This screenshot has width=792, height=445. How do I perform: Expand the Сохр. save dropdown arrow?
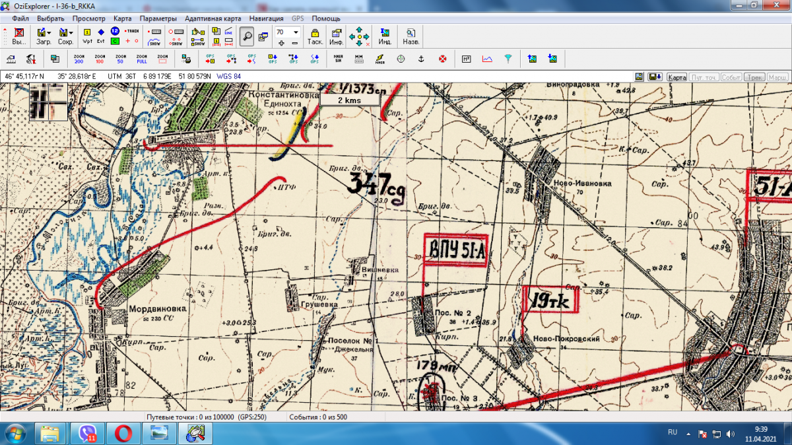pyautogui.click(x=71, y=32)
